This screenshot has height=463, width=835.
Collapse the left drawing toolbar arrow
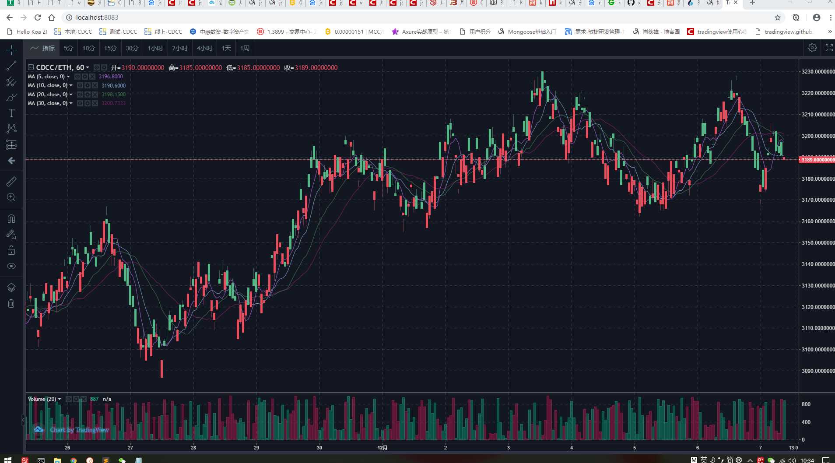pyautogui.click(x=23, y=420)
